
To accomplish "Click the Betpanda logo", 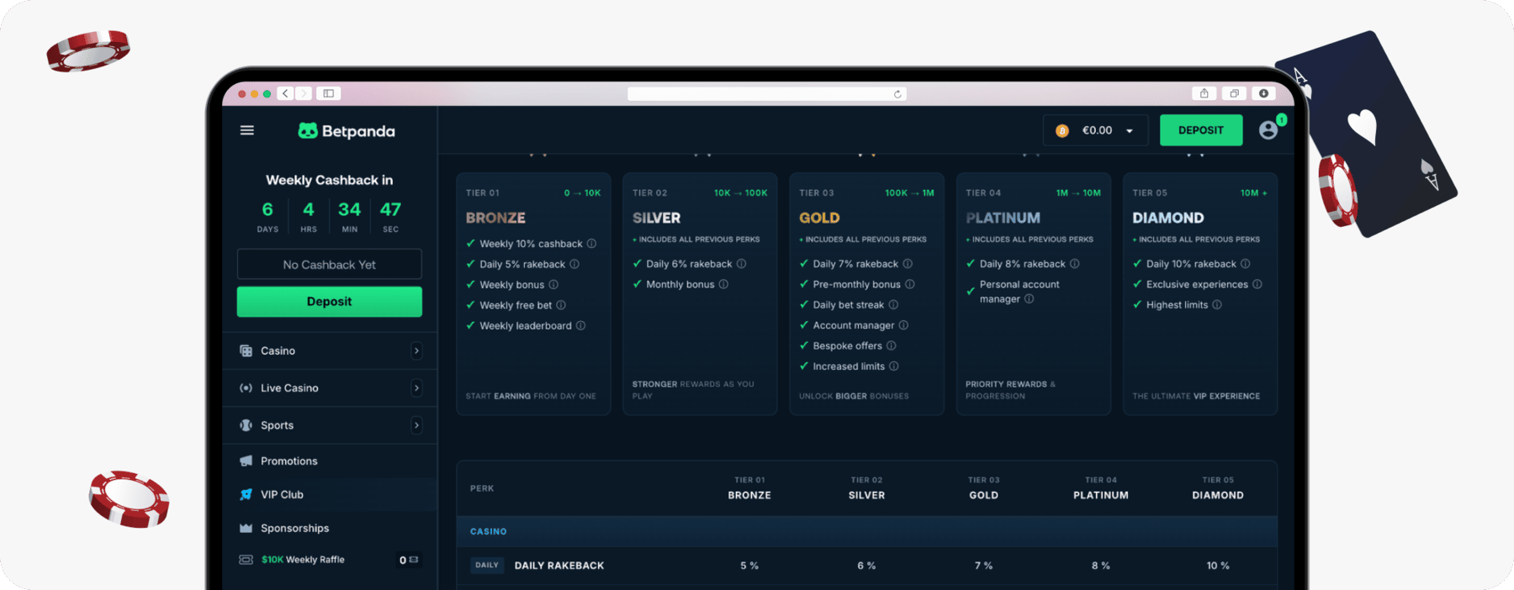I will tap(347, 131).
